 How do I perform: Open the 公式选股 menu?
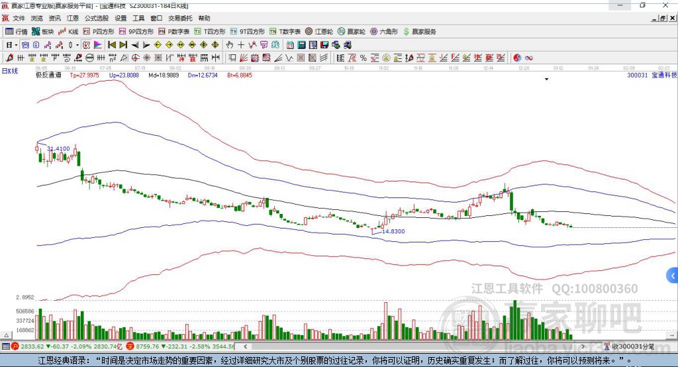tap(97, 18)
